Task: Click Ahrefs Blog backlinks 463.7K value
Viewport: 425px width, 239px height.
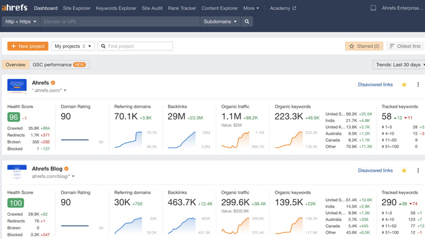Action: 182,202
